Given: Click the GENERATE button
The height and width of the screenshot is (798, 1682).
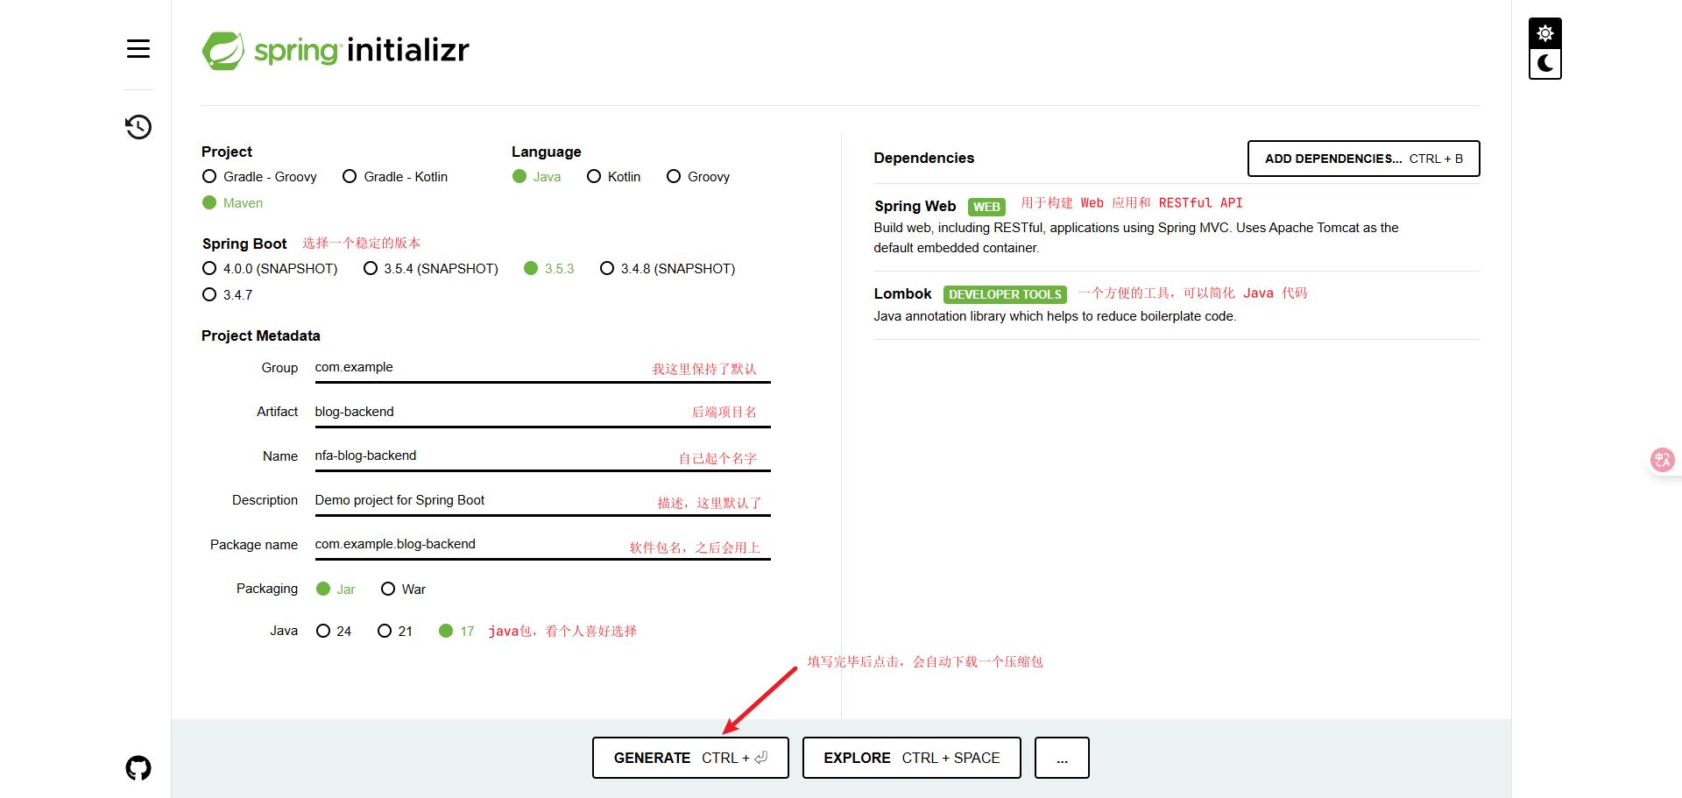Looking at the screenshot, I should tap(690, 758).
